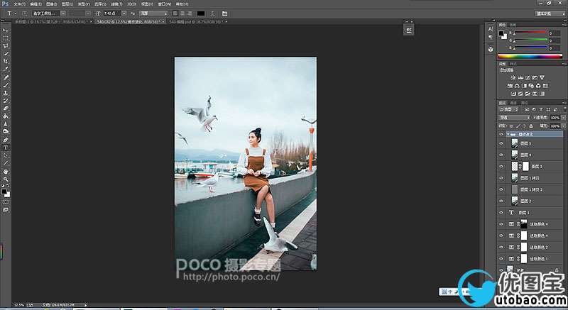The image size is (568, 310).
Task: Click the layer mask thumbnail of 图层 3
Action: 525,167
